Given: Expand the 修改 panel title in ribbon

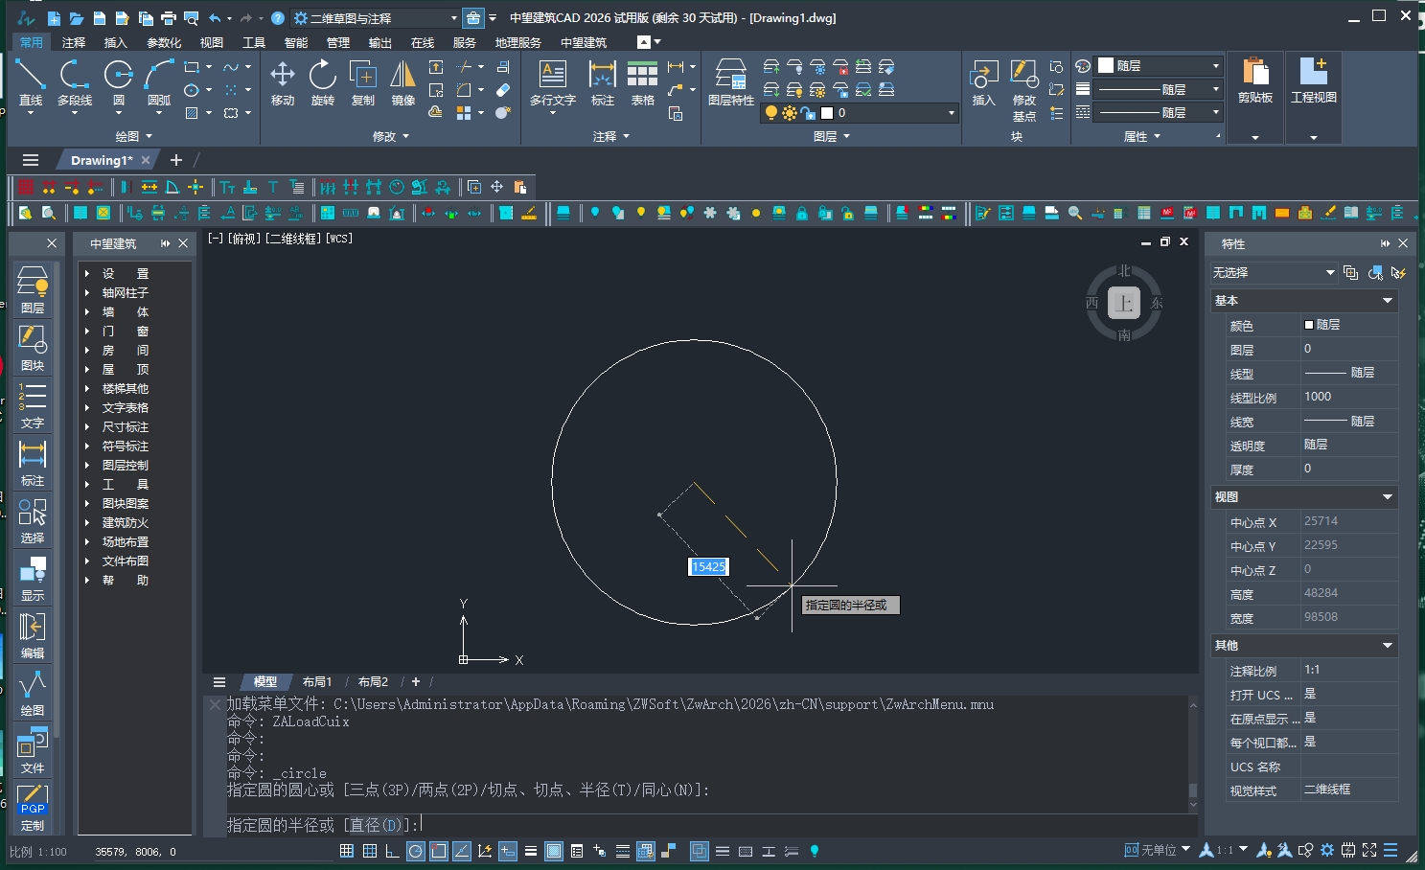Looking at the screenshot, I should coord(391,137).
